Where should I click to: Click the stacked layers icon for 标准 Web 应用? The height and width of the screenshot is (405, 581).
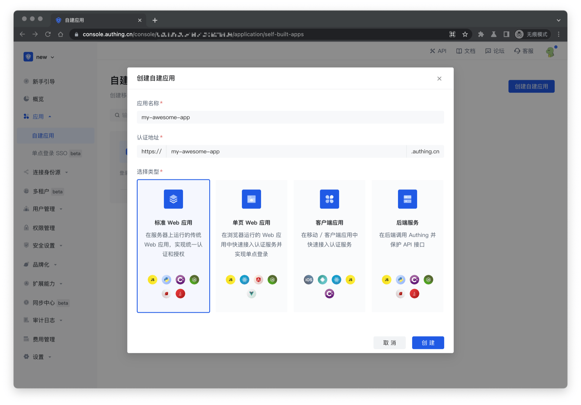173,199
